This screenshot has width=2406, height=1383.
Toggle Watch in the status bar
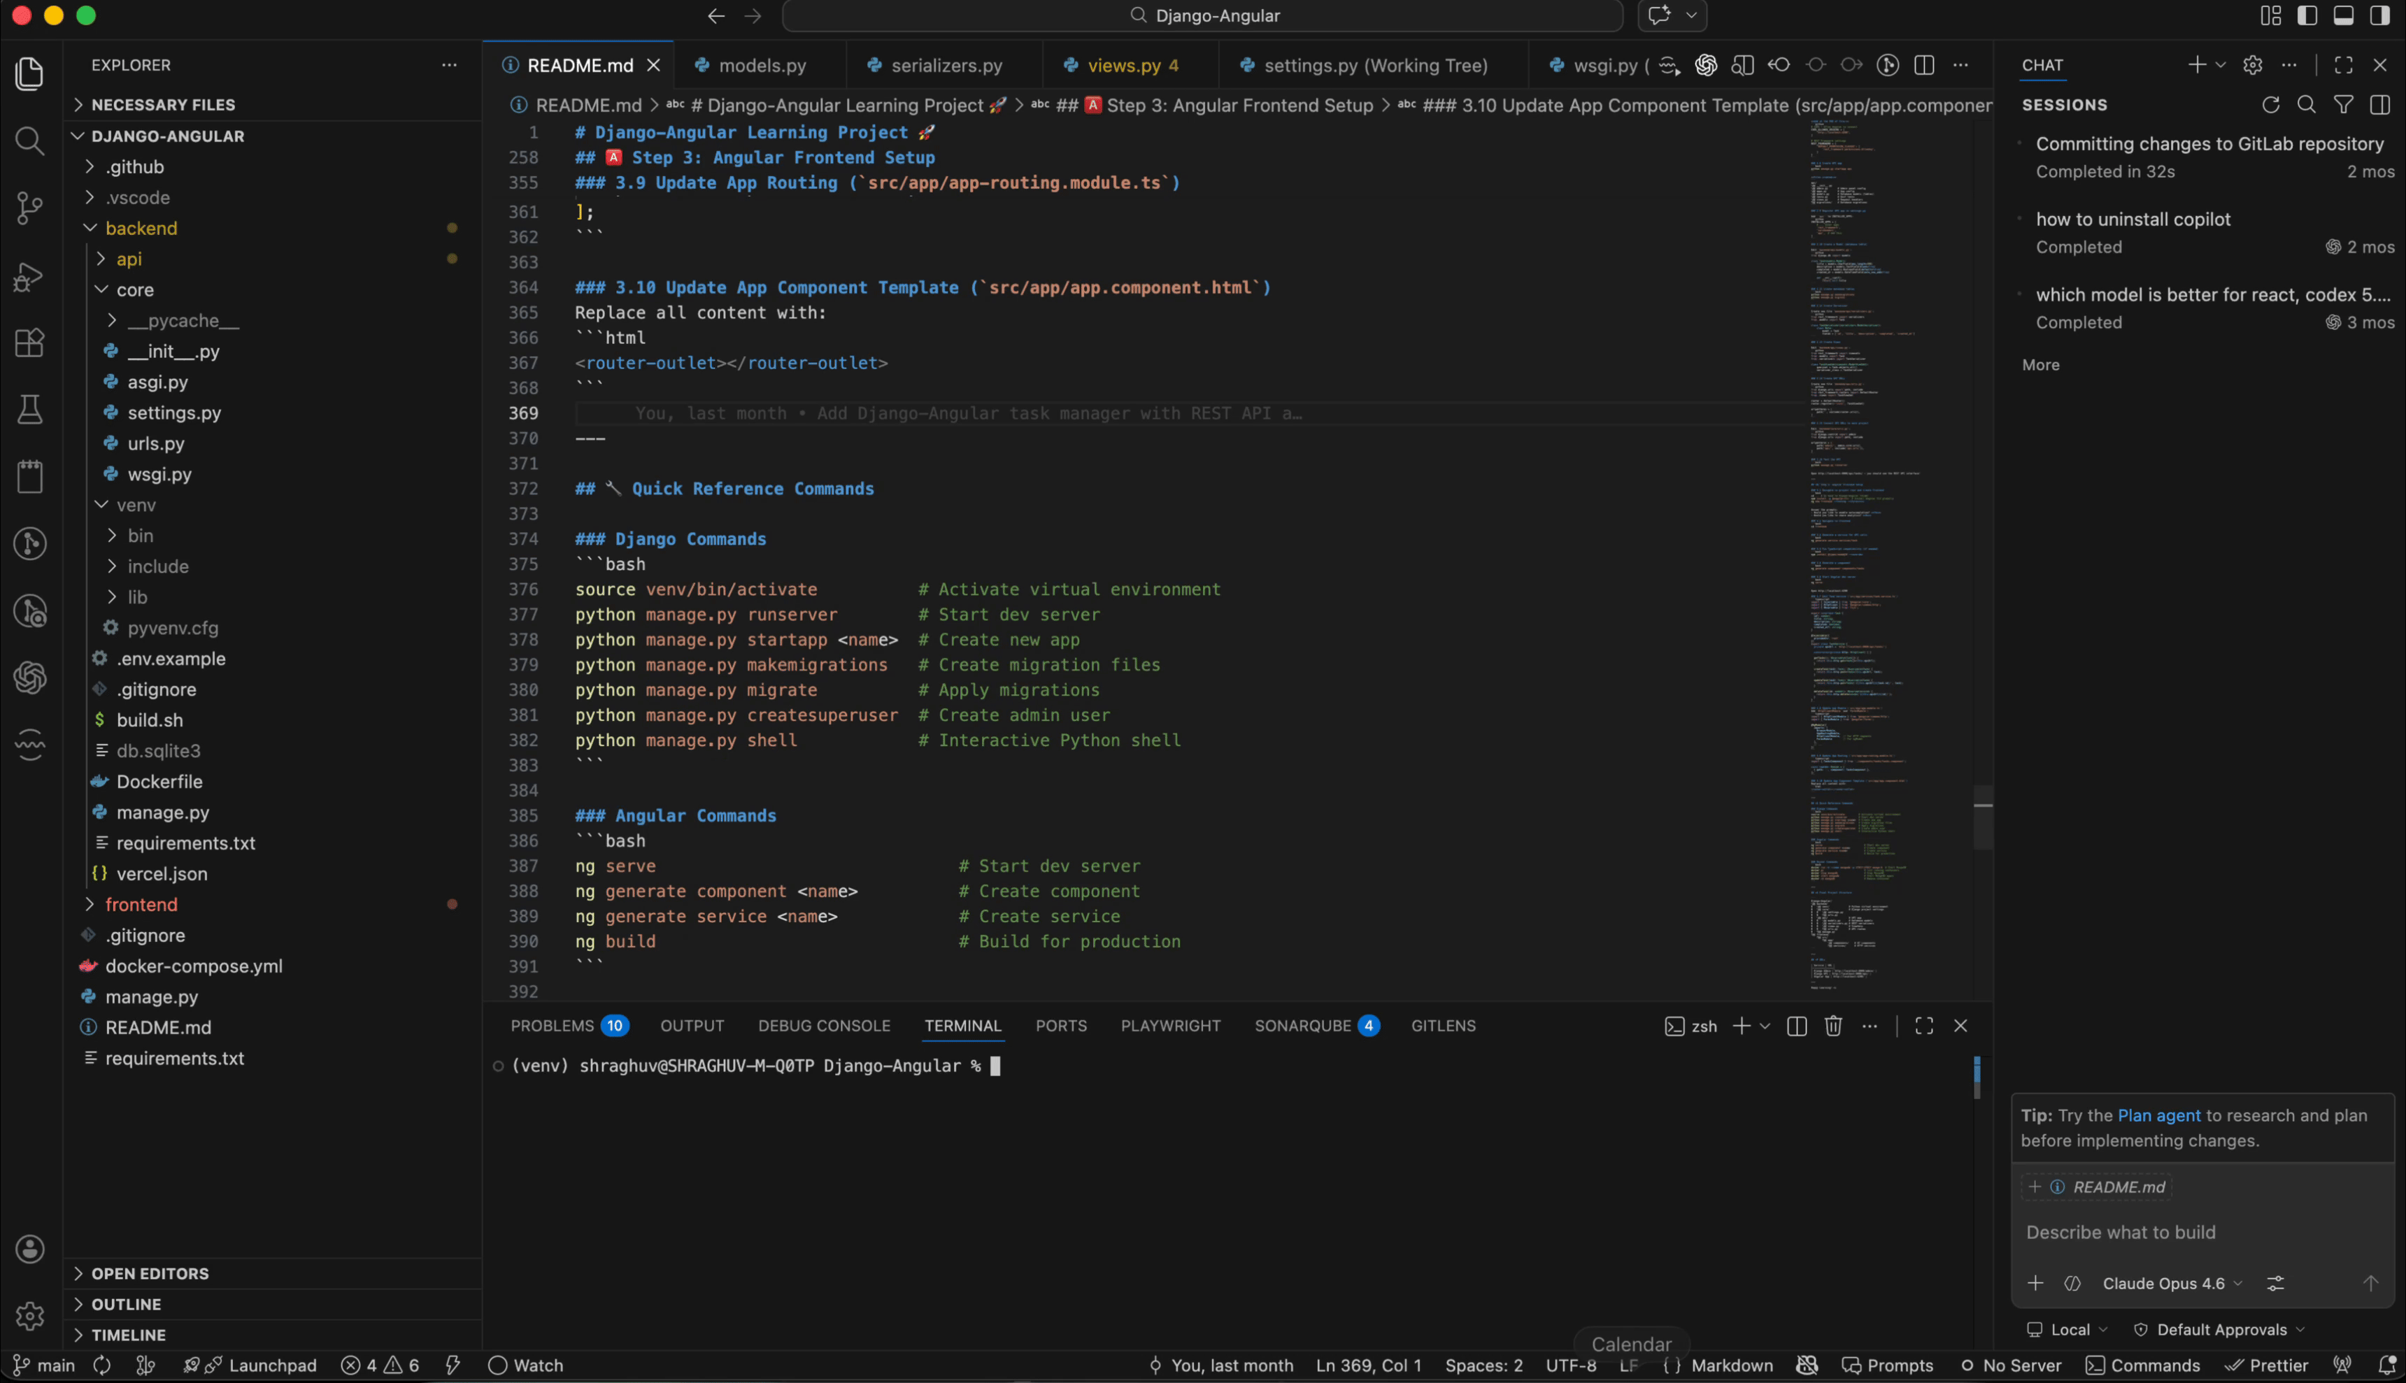pyautogui.click(x=525, y=1365)
